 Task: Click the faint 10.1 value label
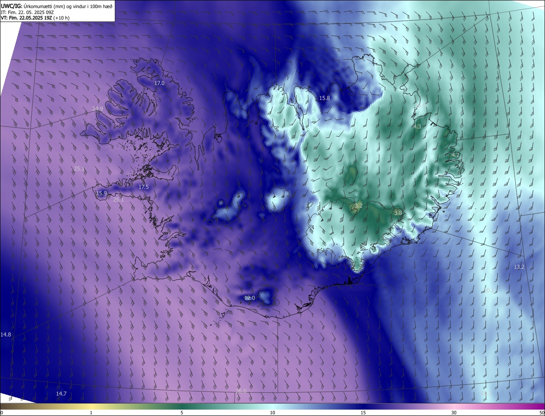pos(489,291)
